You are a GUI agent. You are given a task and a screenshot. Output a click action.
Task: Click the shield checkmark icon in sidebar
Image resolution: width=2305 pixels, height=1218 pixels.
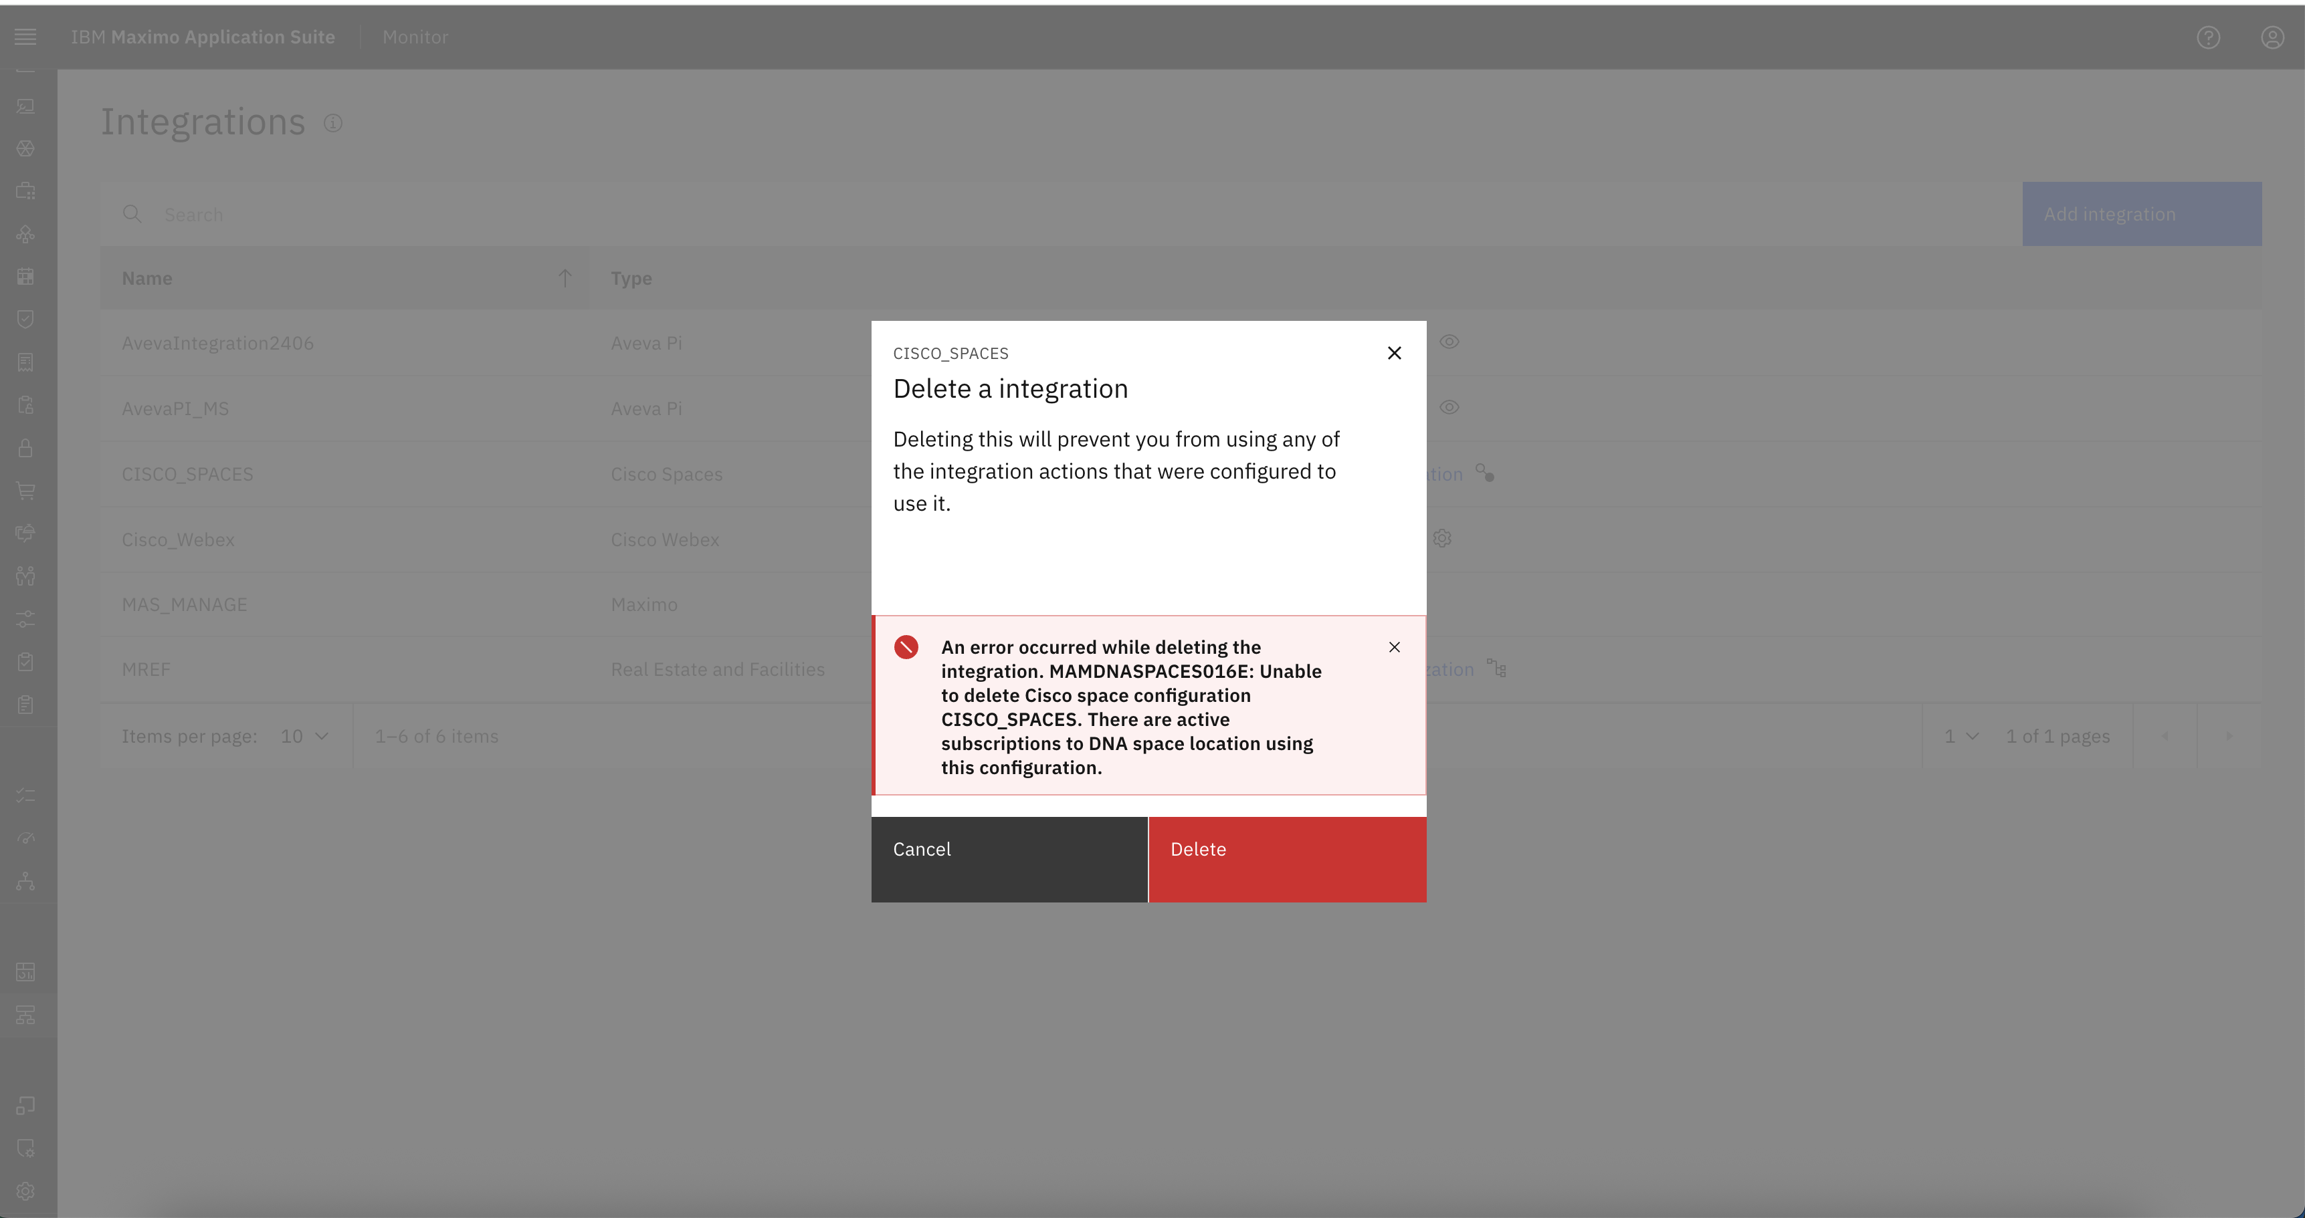(x=25, y=320)
